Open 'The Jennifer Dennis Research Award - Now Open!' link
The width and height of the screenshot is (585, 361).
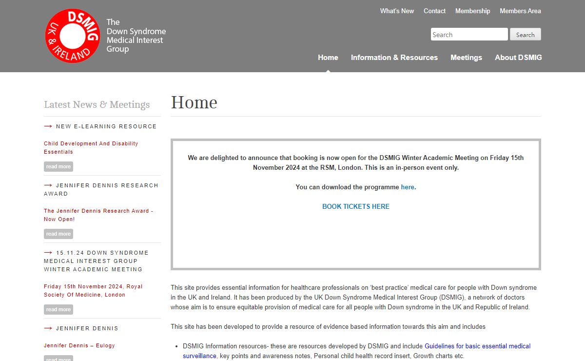(x=98, y=215)
